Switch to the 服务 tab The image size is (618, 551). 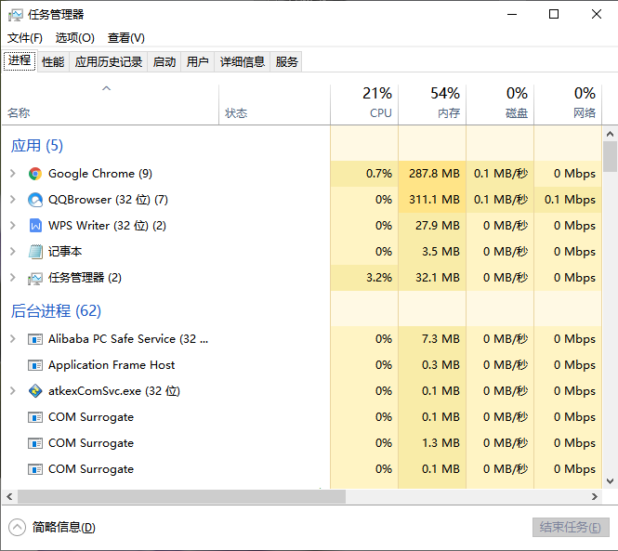tap(286, 62)
